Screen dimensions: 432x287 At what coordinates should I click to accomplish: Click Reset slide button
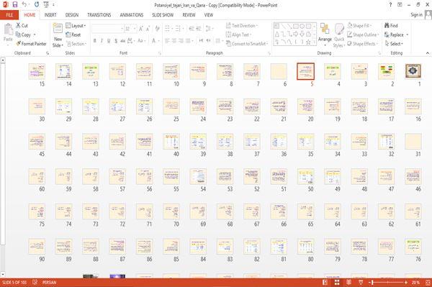coord(73,35)
